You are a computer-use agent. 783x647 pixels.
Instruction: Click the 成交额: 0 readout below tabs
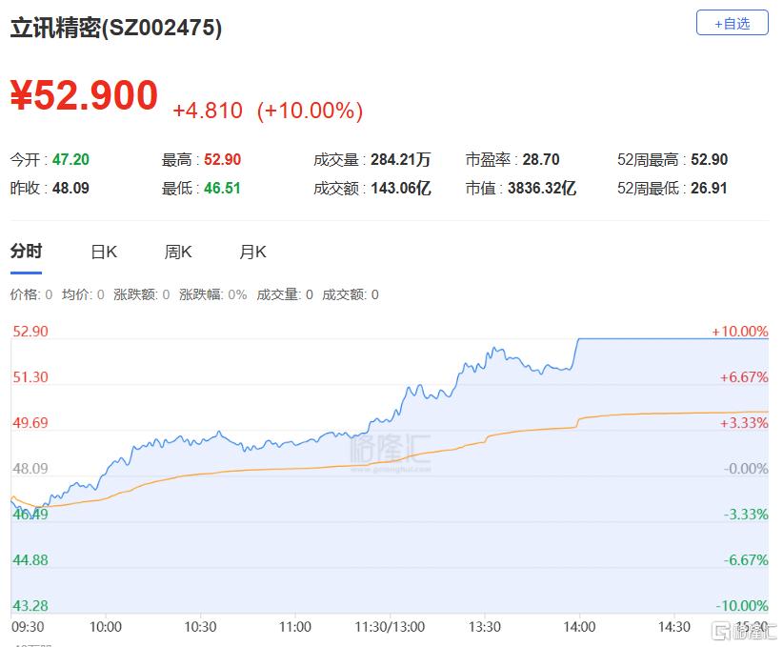pos(350,294)
